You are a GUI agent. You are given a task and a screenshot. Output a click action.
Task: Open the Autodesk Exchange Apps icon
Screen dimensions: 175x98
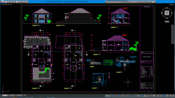[145, 2]
